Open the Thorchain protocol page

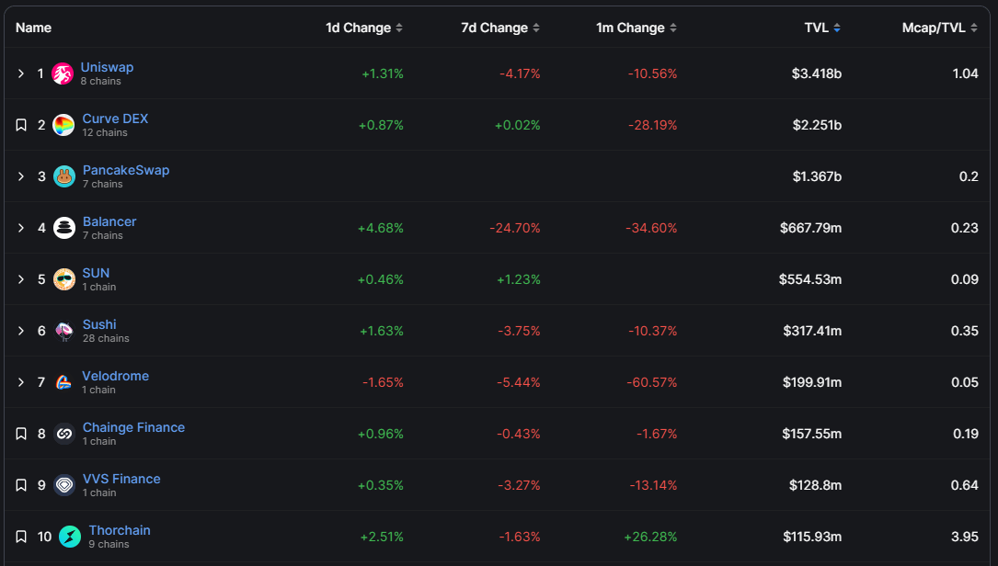click(x=120, y=530)
